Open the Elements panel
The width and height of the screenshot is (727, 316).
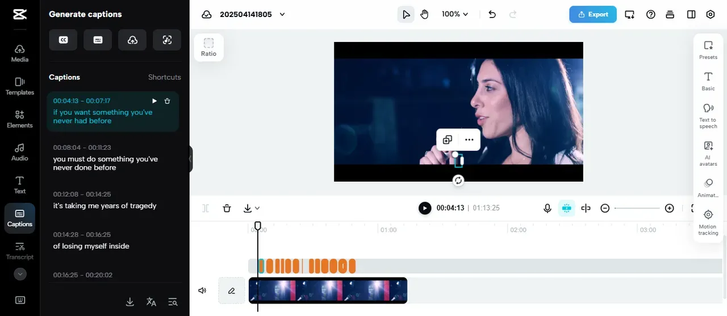[x=20, y=119]
